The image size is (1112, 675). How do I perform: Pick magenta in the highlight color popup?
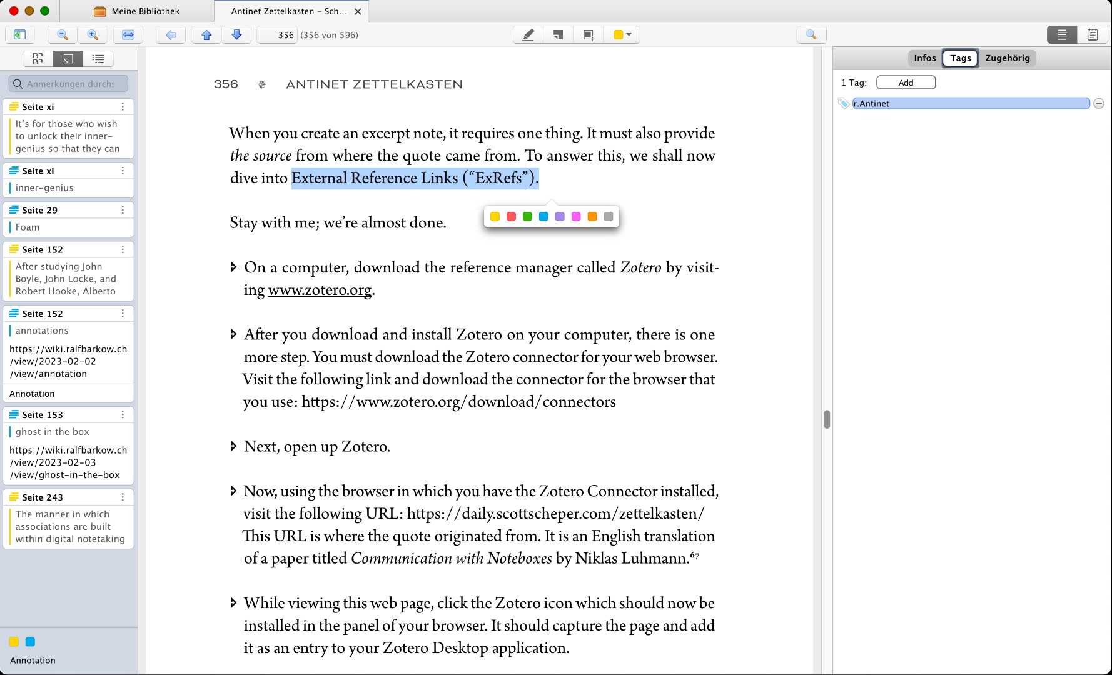(x=576, y=216)
